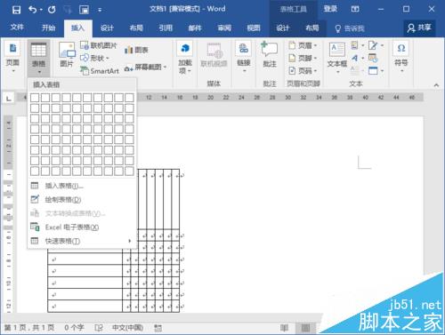Image resolution: width=445 pixels, height=335 pixels.
Task: Switch to the 邮件 Mailings tab
Action: (x=195, y=28)
